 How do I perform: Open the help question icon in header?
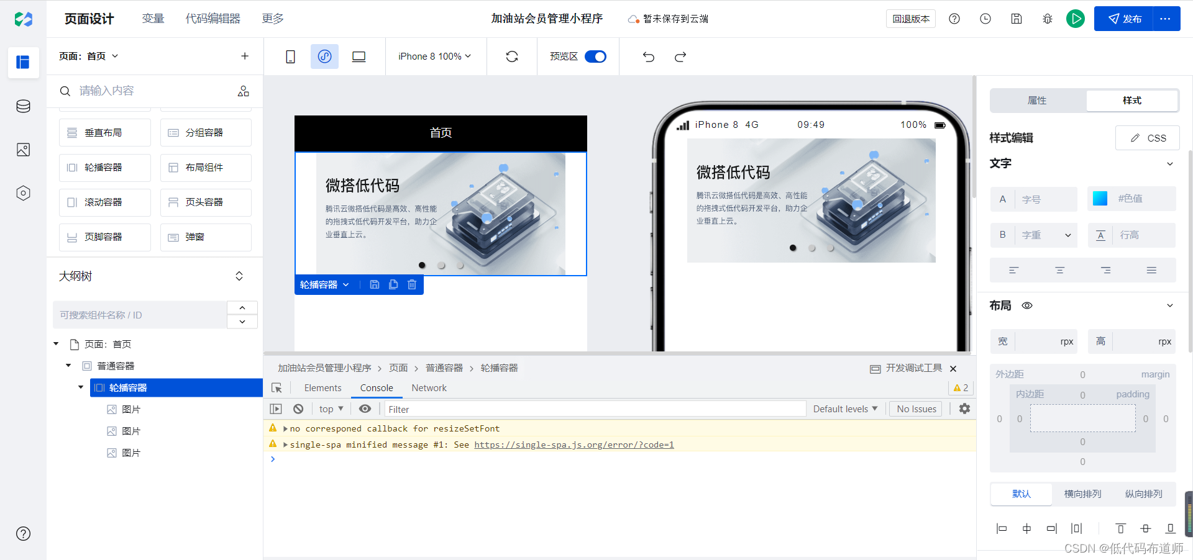(x=954, y=19)
